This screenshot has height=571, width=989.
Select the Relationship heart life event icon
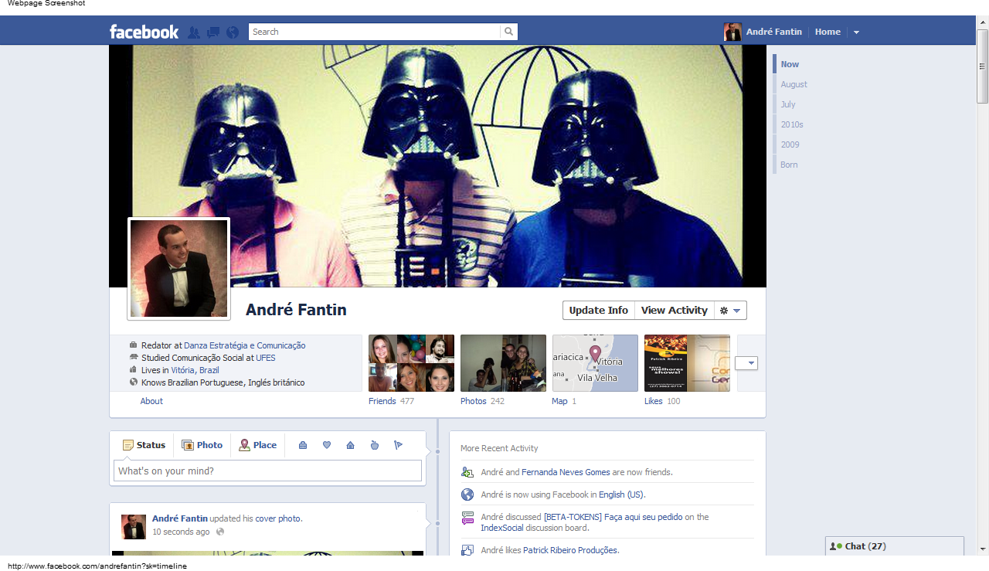(327, 445)
